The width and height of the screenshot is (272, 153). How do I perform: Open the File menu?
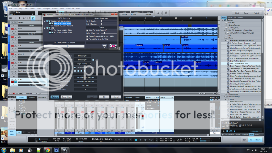[10, 8]
